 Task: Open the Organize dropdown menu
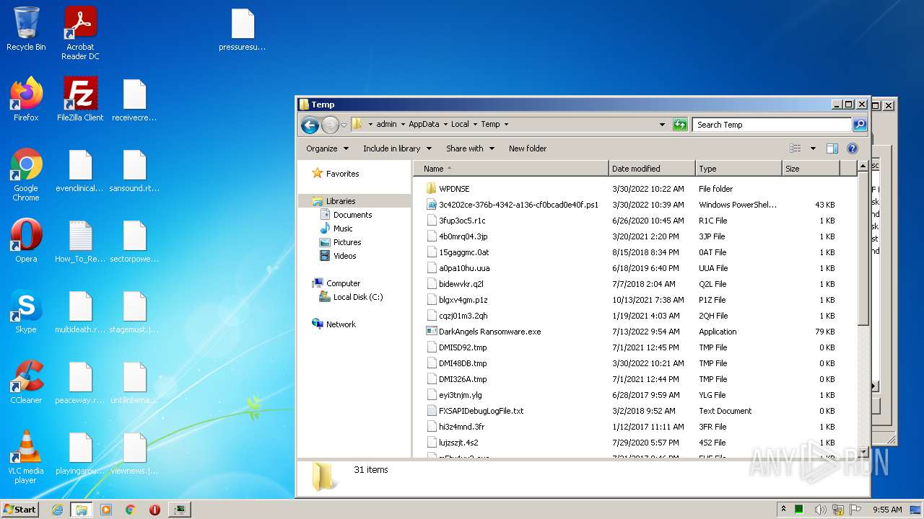click(x=327, y=148)
